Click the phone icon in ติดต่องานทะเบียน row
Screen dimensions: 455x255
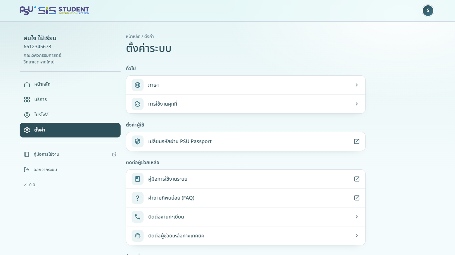point(138,217)
